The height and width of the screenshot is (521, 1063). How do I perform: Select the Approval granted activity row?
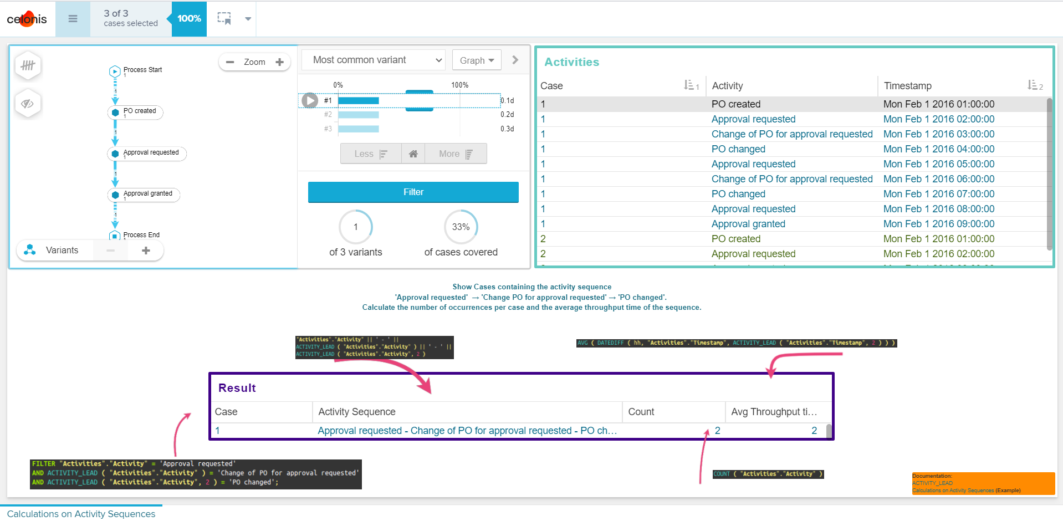791,224
